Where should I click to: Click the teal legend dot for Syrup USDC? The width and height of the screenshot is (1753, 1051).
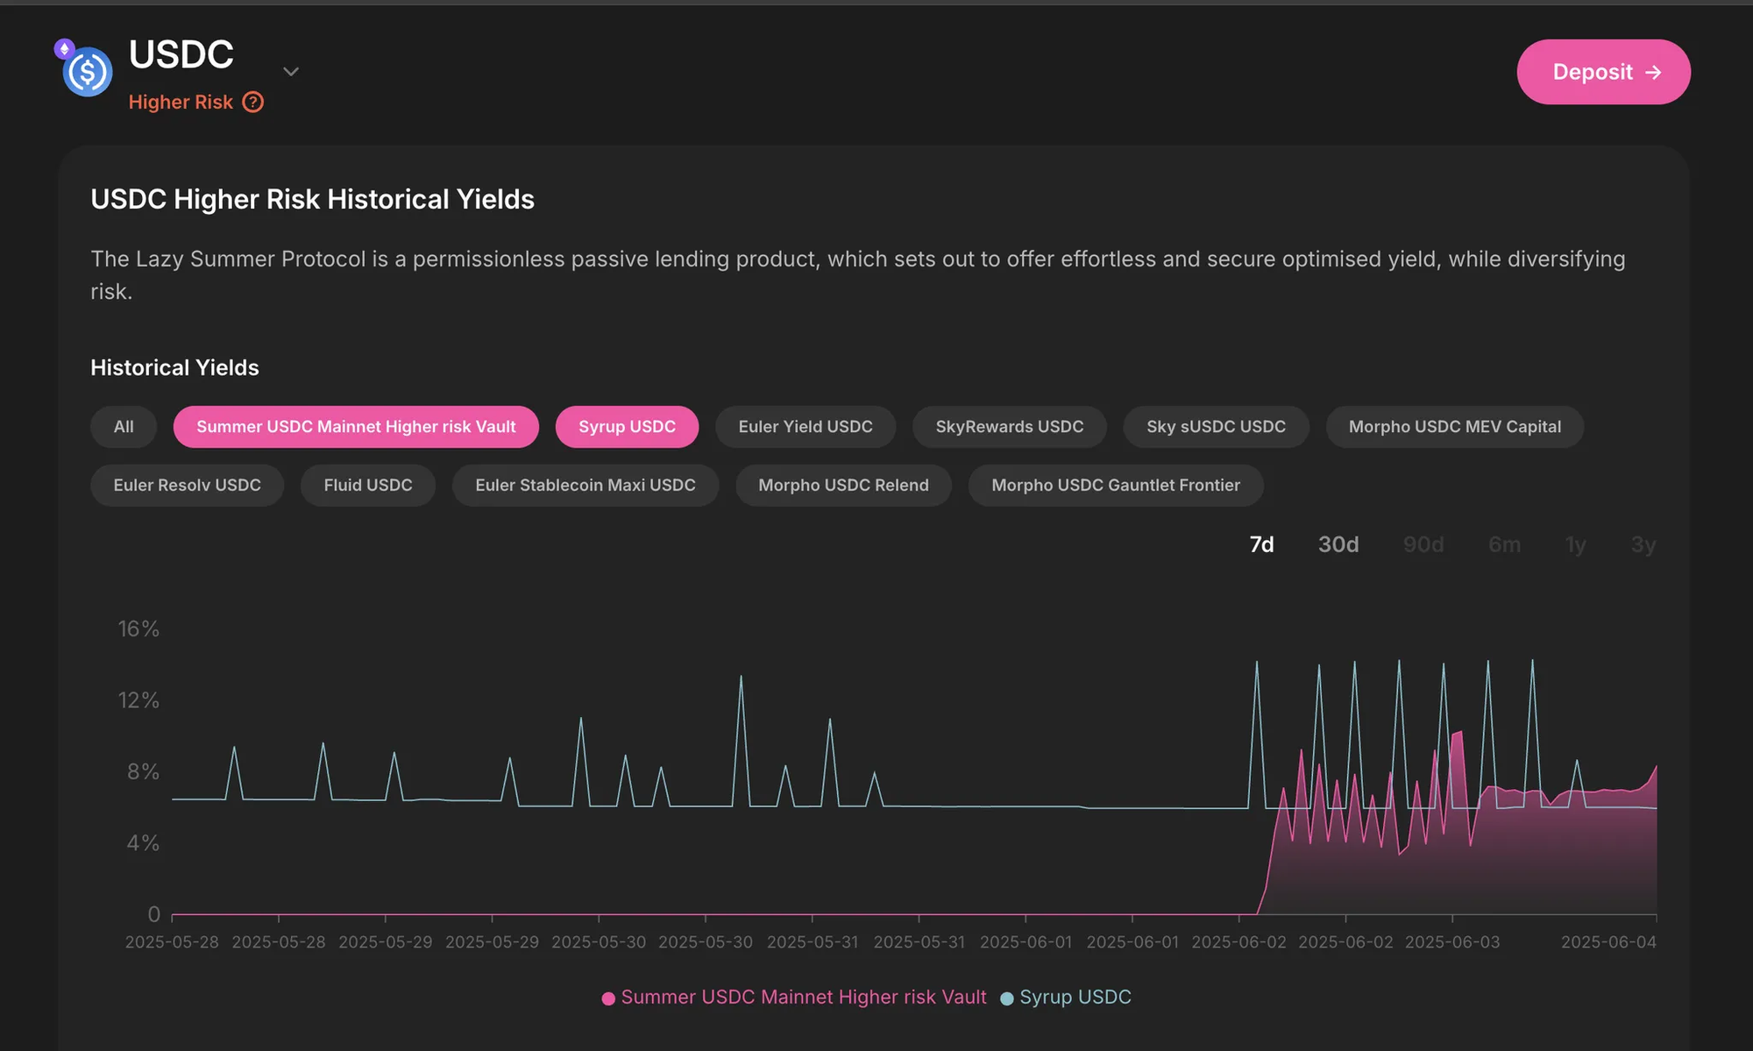coord(1007,998)
